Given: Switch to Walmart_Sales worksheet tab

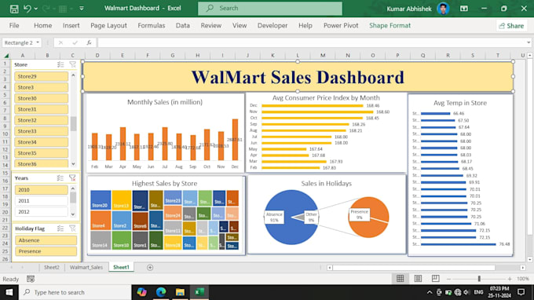Looking at the screenshot, I should [x=86, y=267].
